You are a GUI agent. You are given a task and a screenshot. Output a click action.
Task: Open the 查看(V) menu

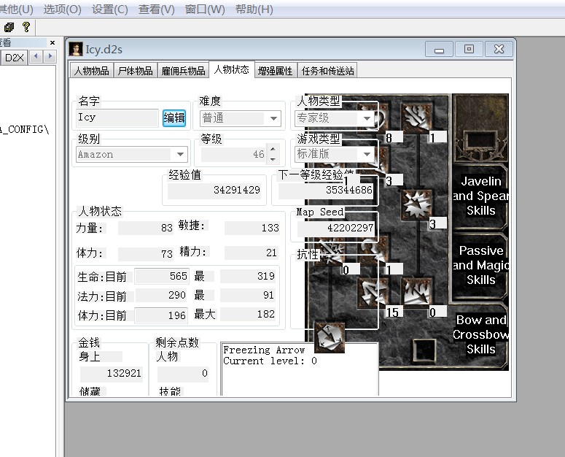157,9
